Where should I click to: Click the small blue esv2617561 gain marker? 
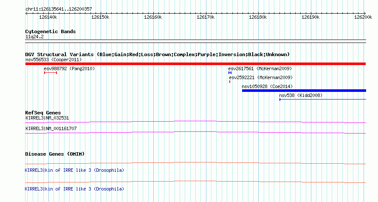tap(230, 73)
